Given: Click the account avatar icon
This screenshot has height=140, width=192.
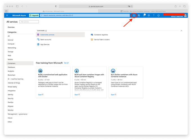Looking at the screenshot, I should tap(186, 15).
